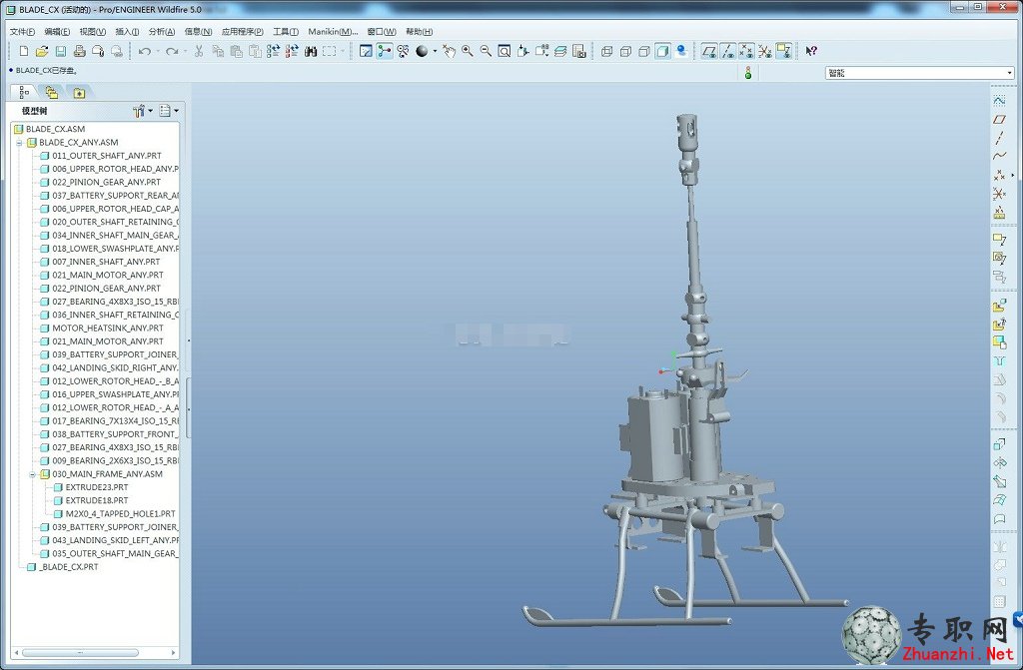Click the Datum Plane tool icon

tap(999, 120)
